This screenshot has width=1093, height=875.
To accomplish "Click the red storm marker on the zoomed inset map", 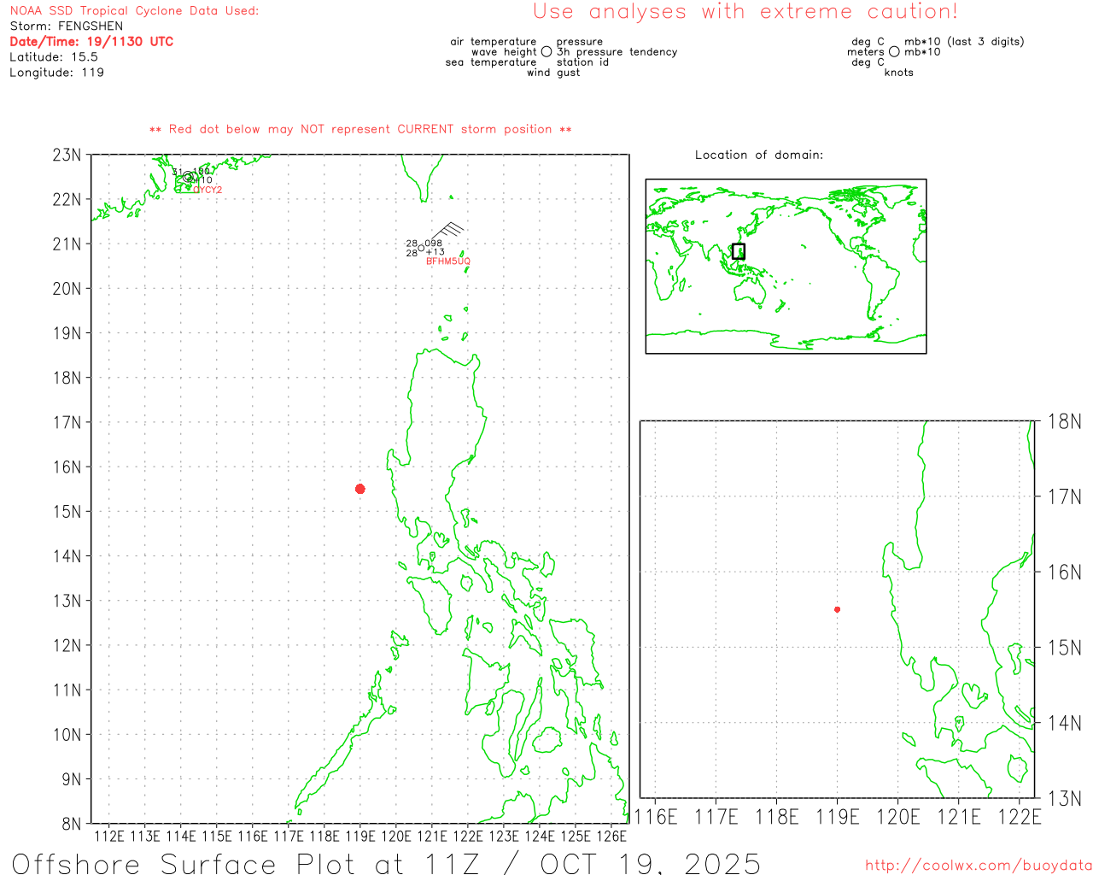I will pyautogui.click(x=837, y=609).
